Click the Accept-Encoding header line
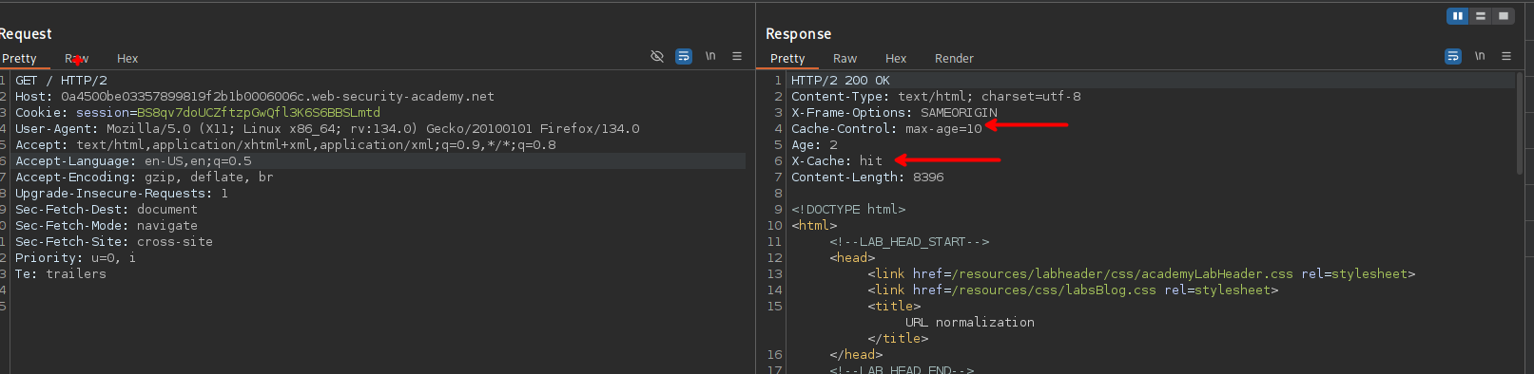1534x374 pixels. pos(145,178)
